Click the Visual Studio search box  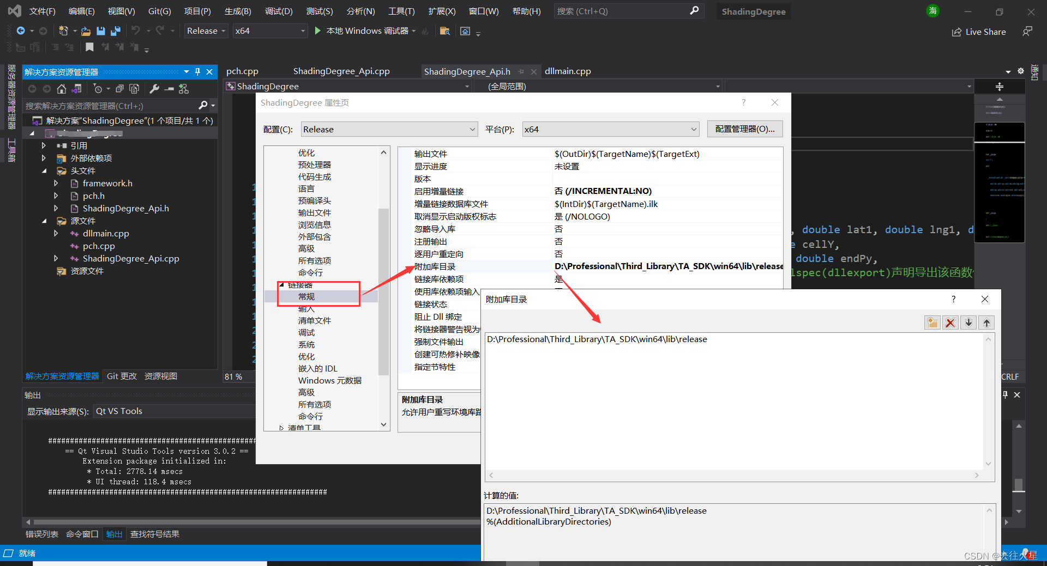coord(628,11)
